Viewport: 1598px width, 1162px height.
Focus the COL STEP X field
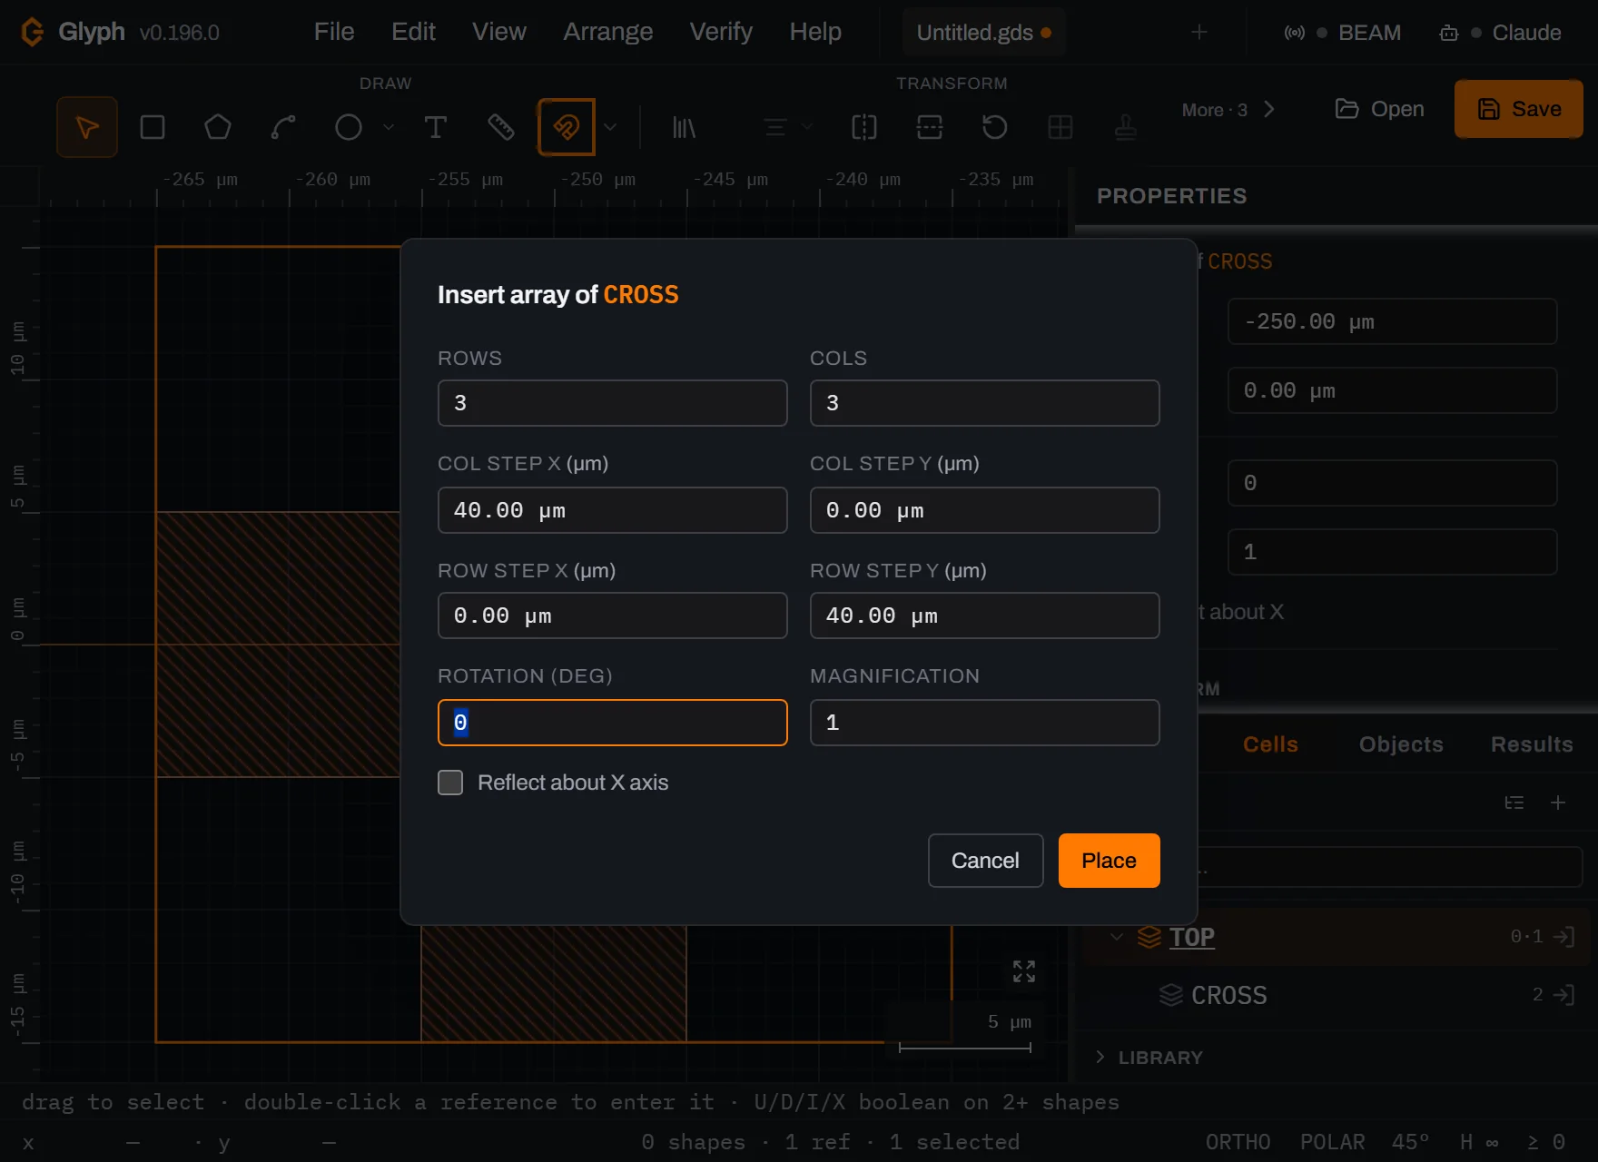pyautogui.click(x=613, y=510)
